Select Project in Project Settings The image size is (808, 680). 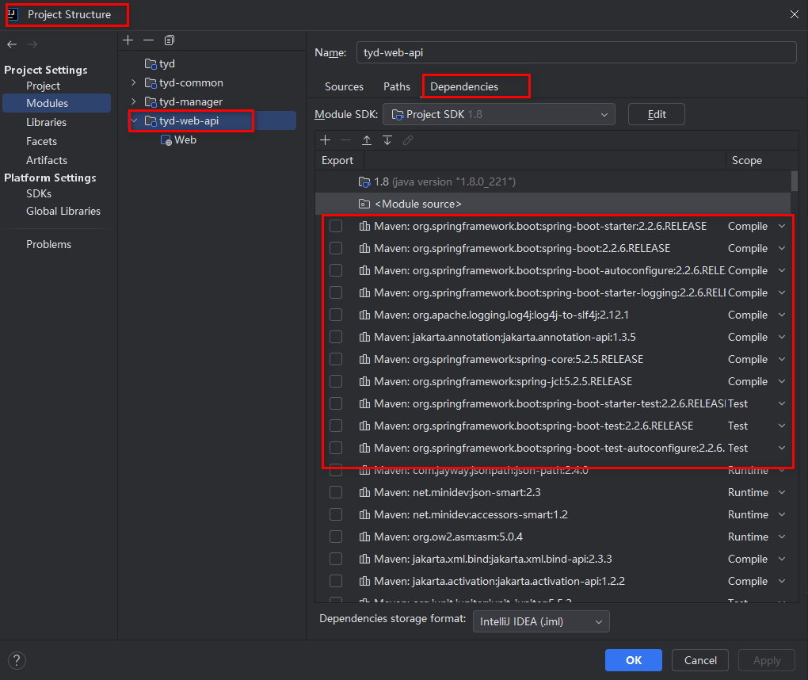click(x=44, y=86)
